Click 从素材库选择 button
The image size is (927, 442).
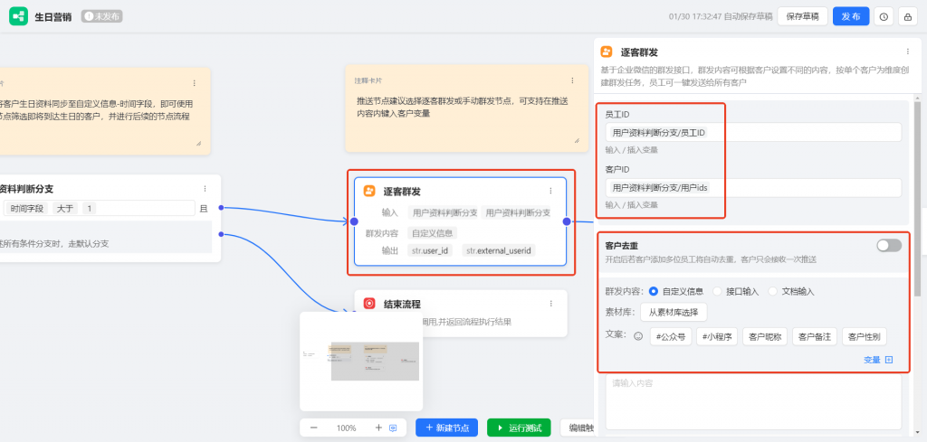(674, 312)
